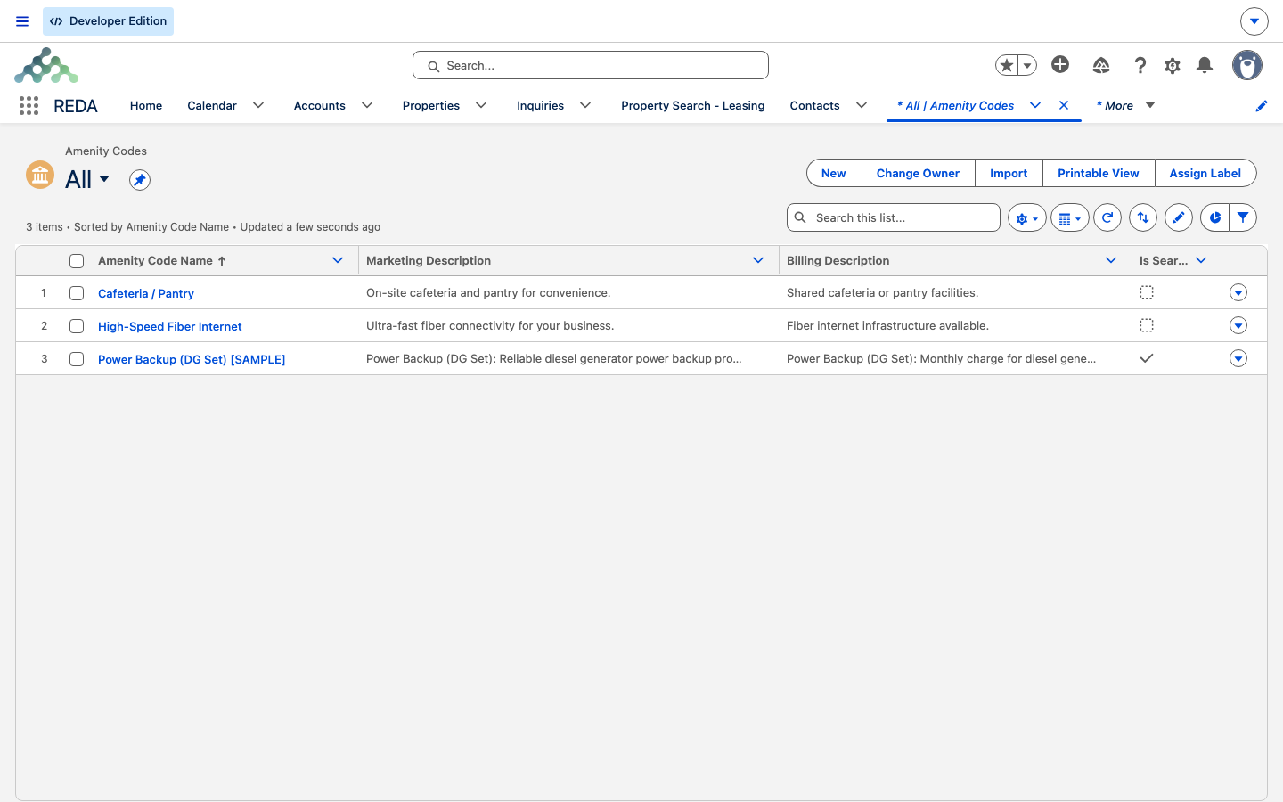Pin this list view
The width and height of the screenshot is (1283, 802).
140,180
